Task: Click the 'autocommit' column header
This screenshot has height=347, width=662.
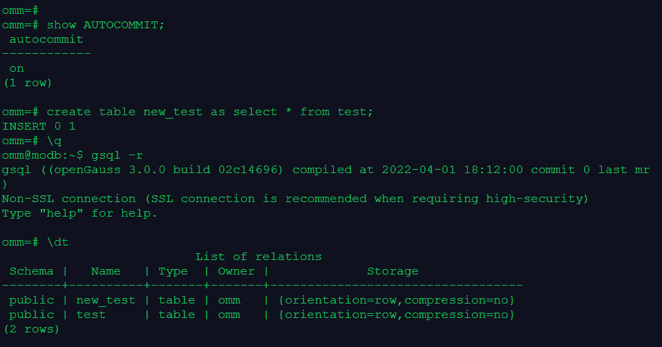Action: coord(46,39)
